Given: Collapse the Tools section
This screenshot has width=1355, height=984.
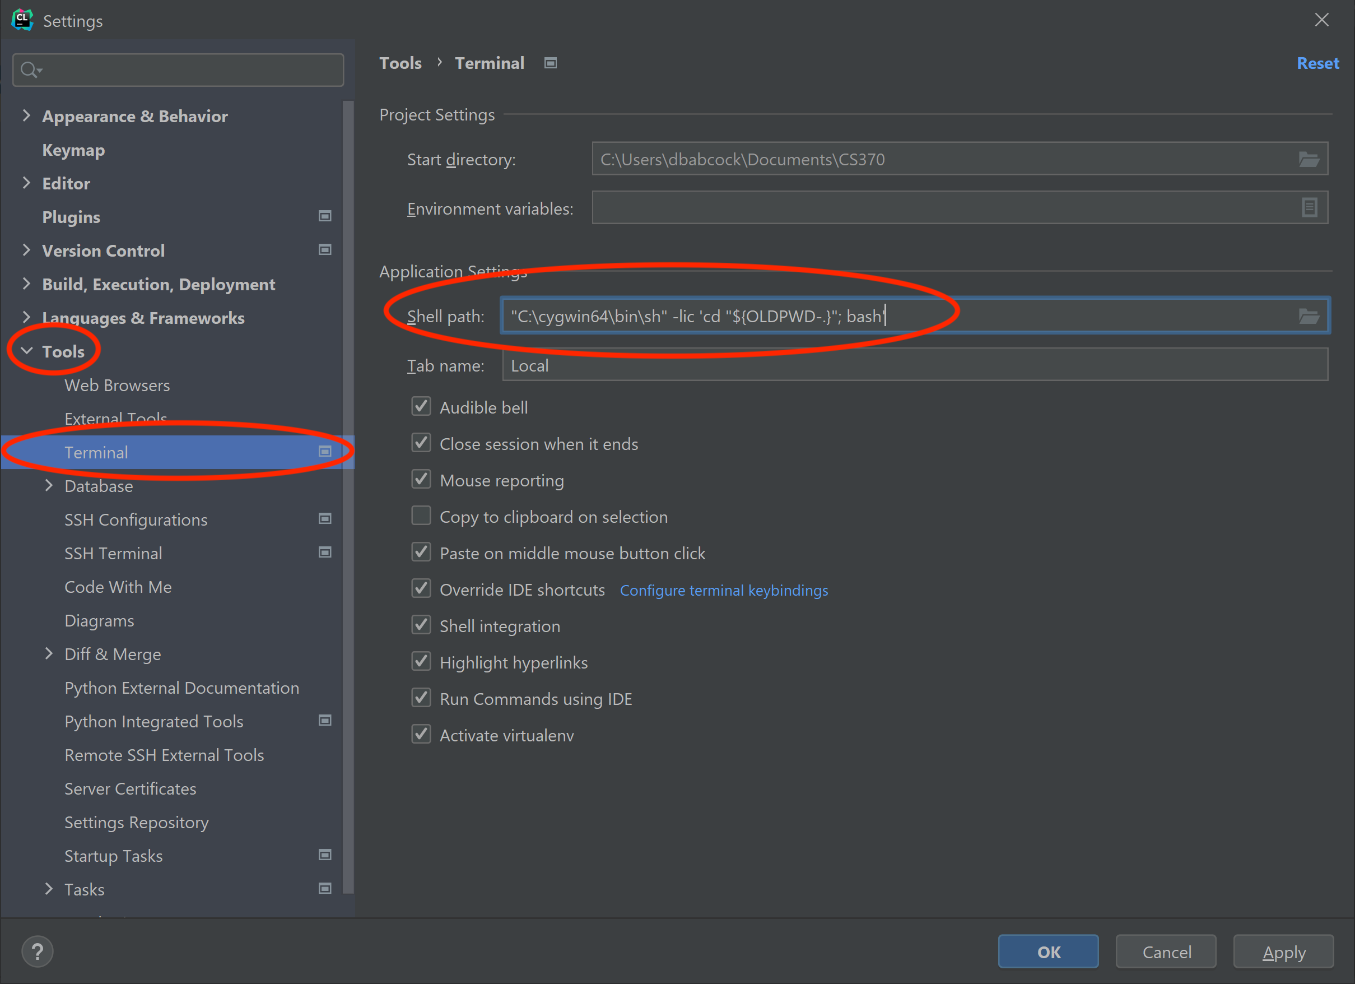Looking at the screenshot, I should click(x=26, y=351).
